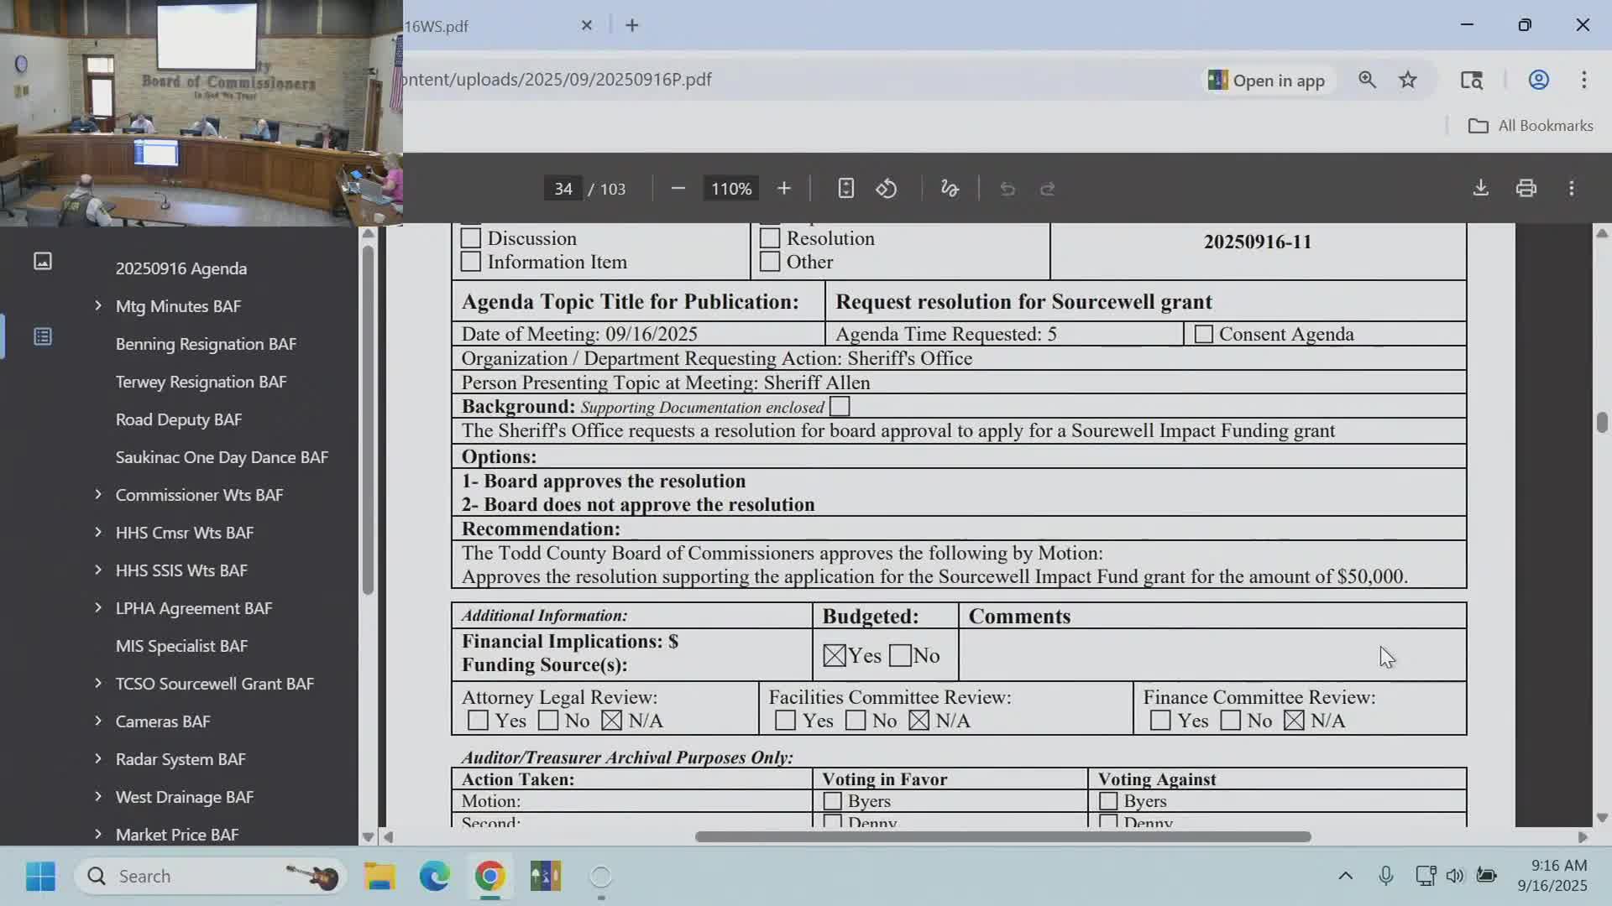Screen dimensions: 1612x906
Task: Expand TCSO Sourcewell Grant BAF entry
Action: (x=98, y=684)
